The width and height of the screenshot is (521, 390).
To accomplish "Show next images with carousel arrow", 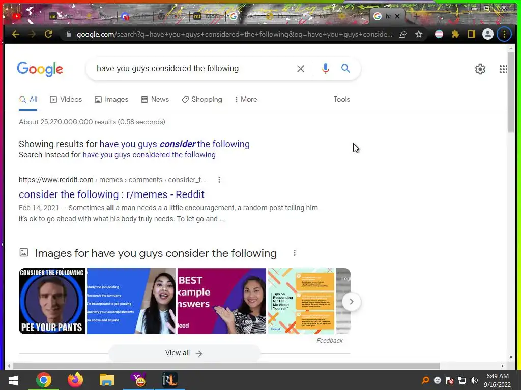I will coord(351,302).
